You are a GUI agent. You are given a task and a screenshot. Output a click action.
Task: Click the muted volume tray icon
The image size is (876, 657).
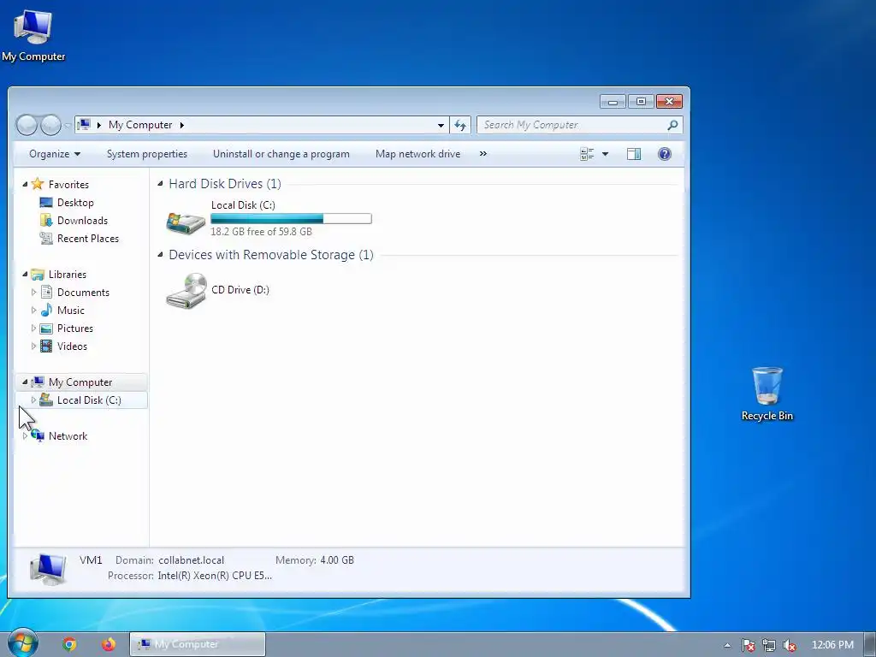coord(790,645)
